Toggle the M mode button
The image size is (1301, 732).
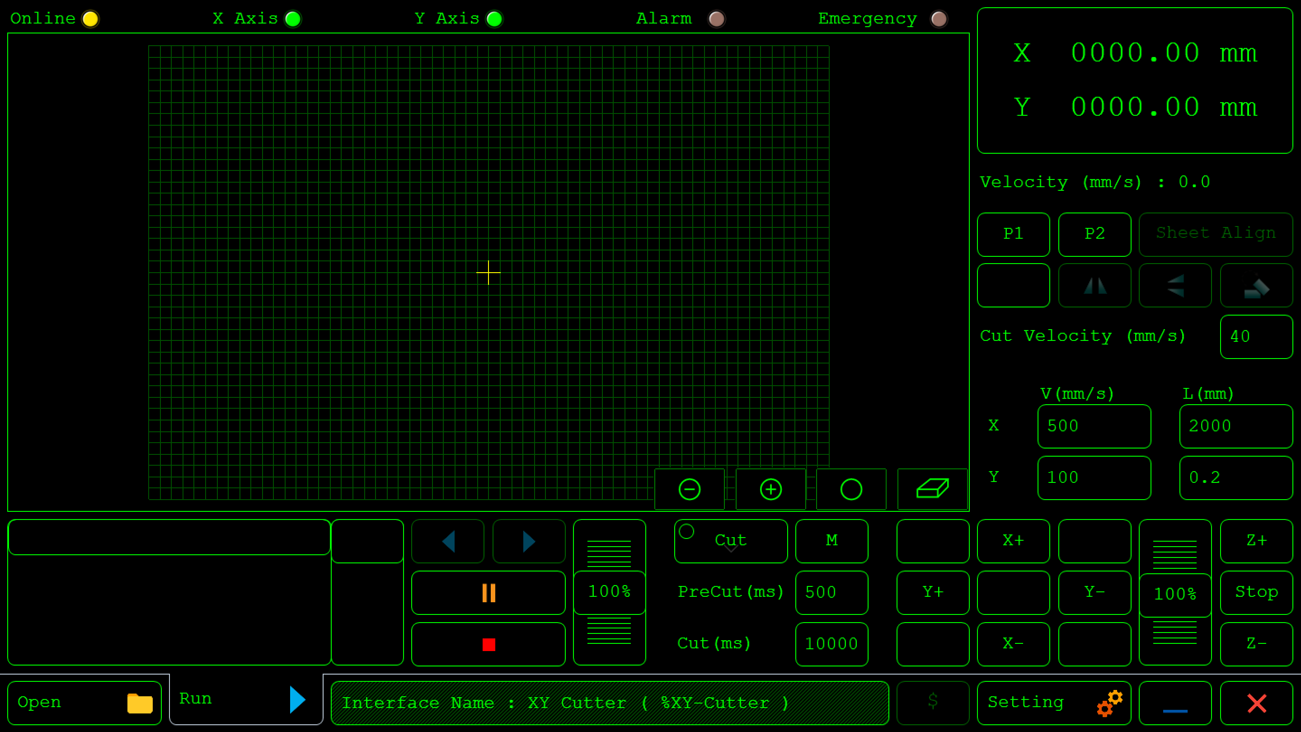831,541
